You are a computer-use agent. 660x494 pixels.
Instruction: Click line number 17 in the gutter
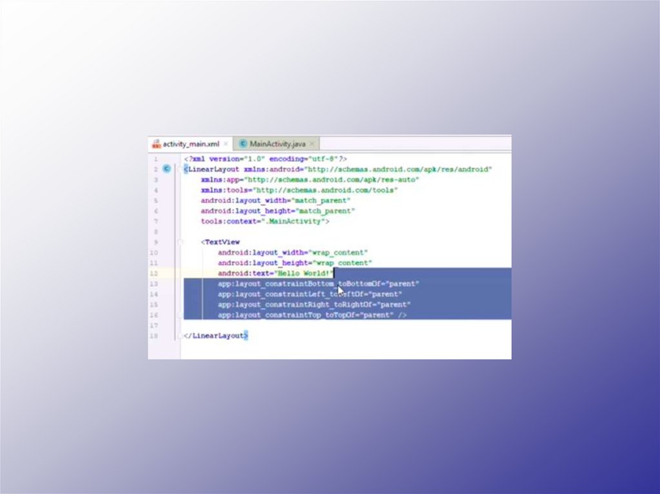tap(153, 325)
